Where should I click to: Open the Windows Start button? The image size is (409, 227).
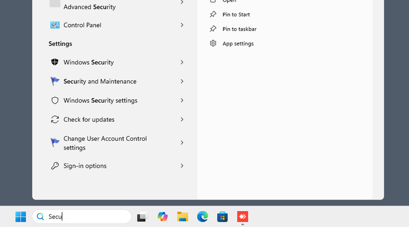20,217
